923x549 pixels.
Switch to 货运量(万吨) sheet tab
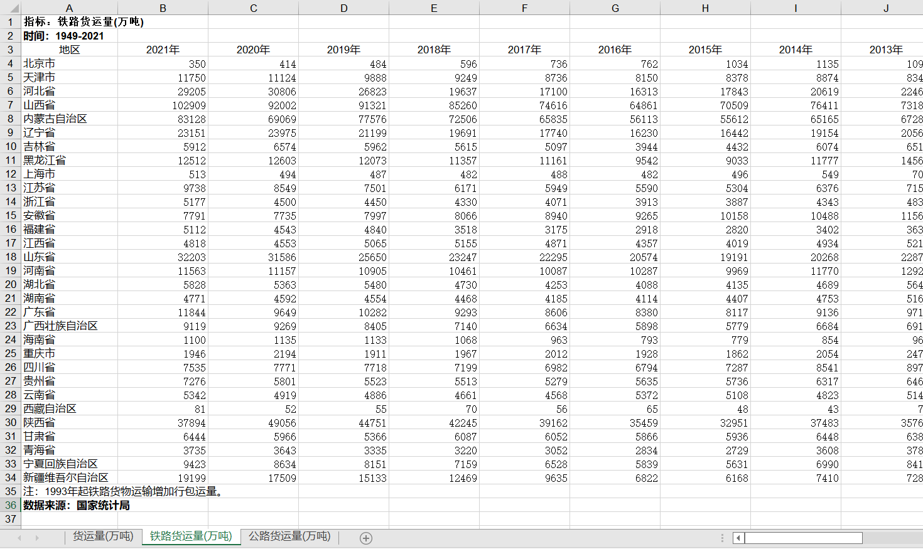pos(103,536)
